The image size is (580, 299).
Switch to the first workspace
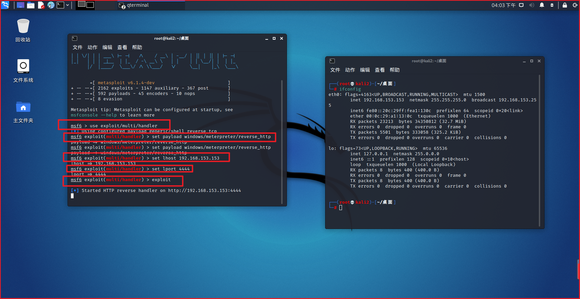click(82, 5)
